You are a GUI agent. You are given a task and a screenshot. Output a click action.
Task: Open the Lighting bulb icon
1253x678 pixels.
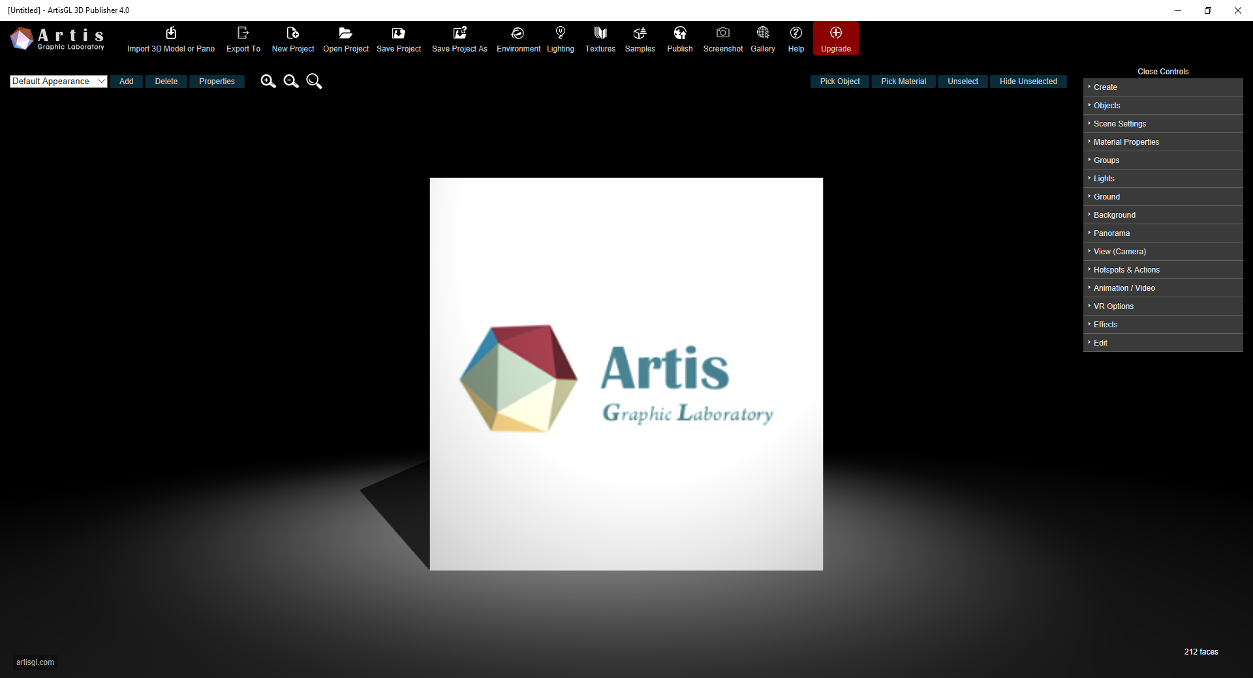pyautogui.click(x=560, y=33)
